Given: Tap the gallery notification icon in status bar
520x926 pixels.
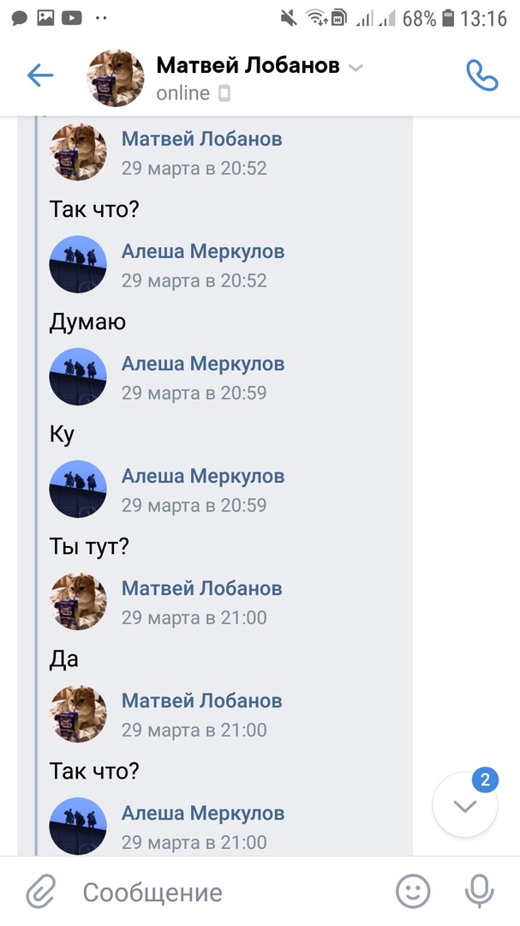Looking at the screenshot, I should [x=45, y=17].
